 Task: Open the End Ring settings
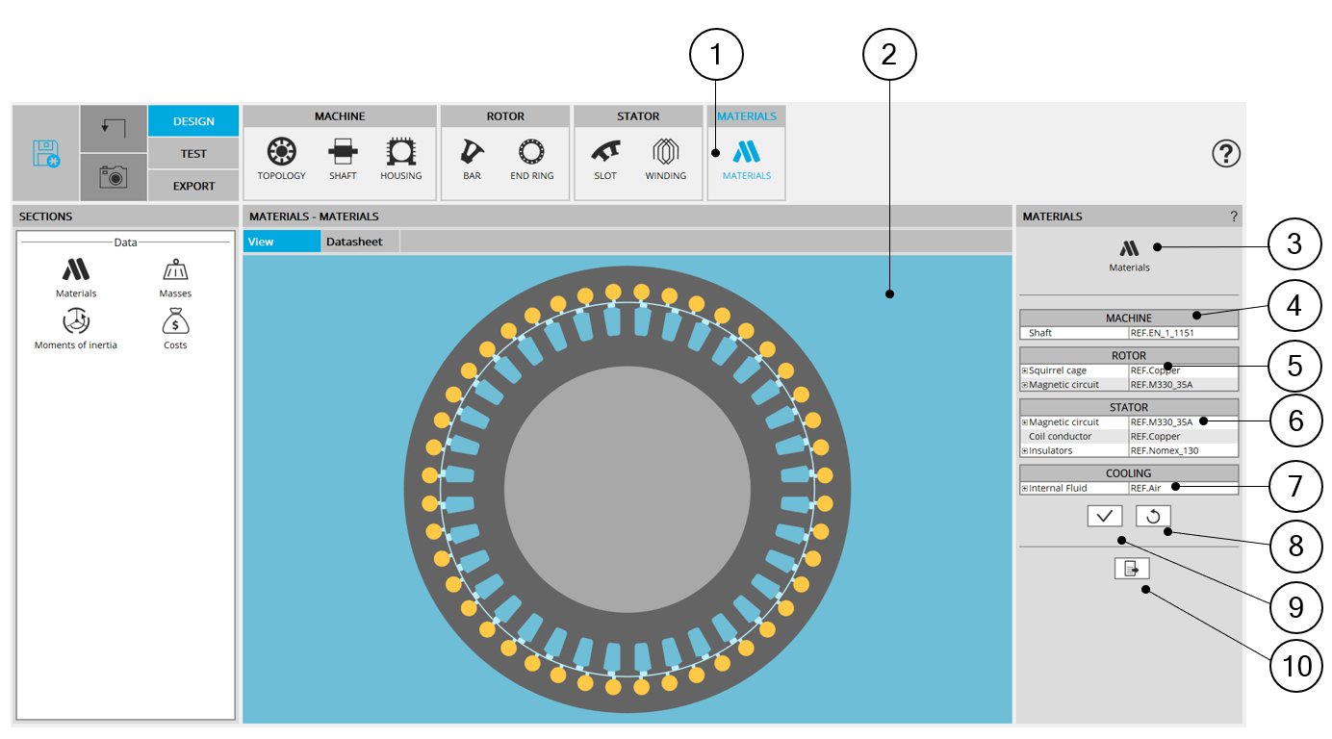pos(531,153)
